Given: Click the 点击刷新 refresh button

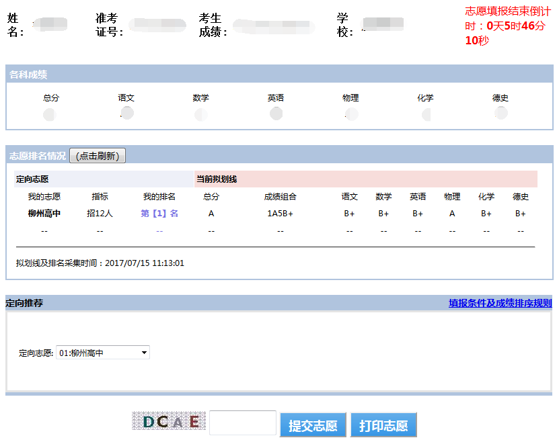Looking at the screenshot, I should point(98,156).
